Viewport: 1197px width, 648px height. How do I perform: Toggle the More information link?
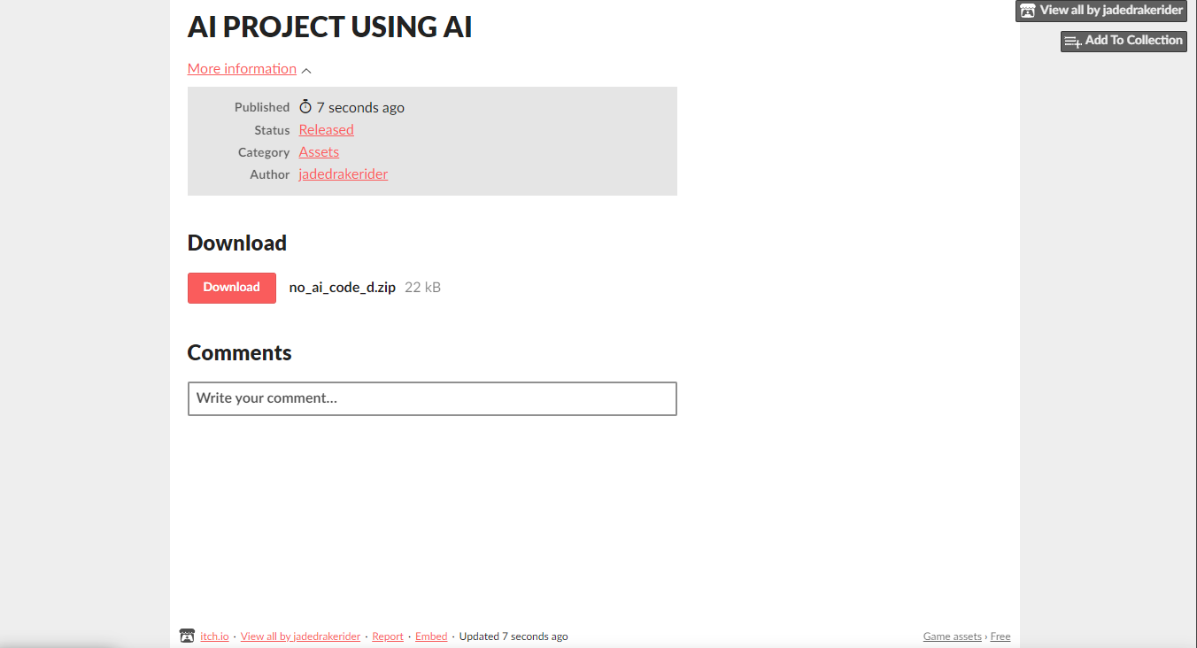coord(242,69)
